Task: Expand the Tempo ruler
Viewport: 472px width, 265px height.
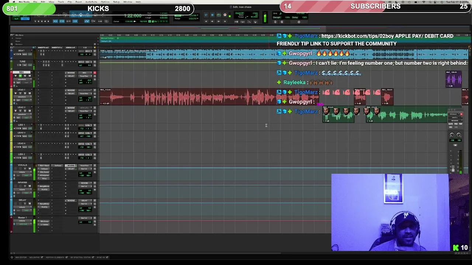Action: (12, 38)
